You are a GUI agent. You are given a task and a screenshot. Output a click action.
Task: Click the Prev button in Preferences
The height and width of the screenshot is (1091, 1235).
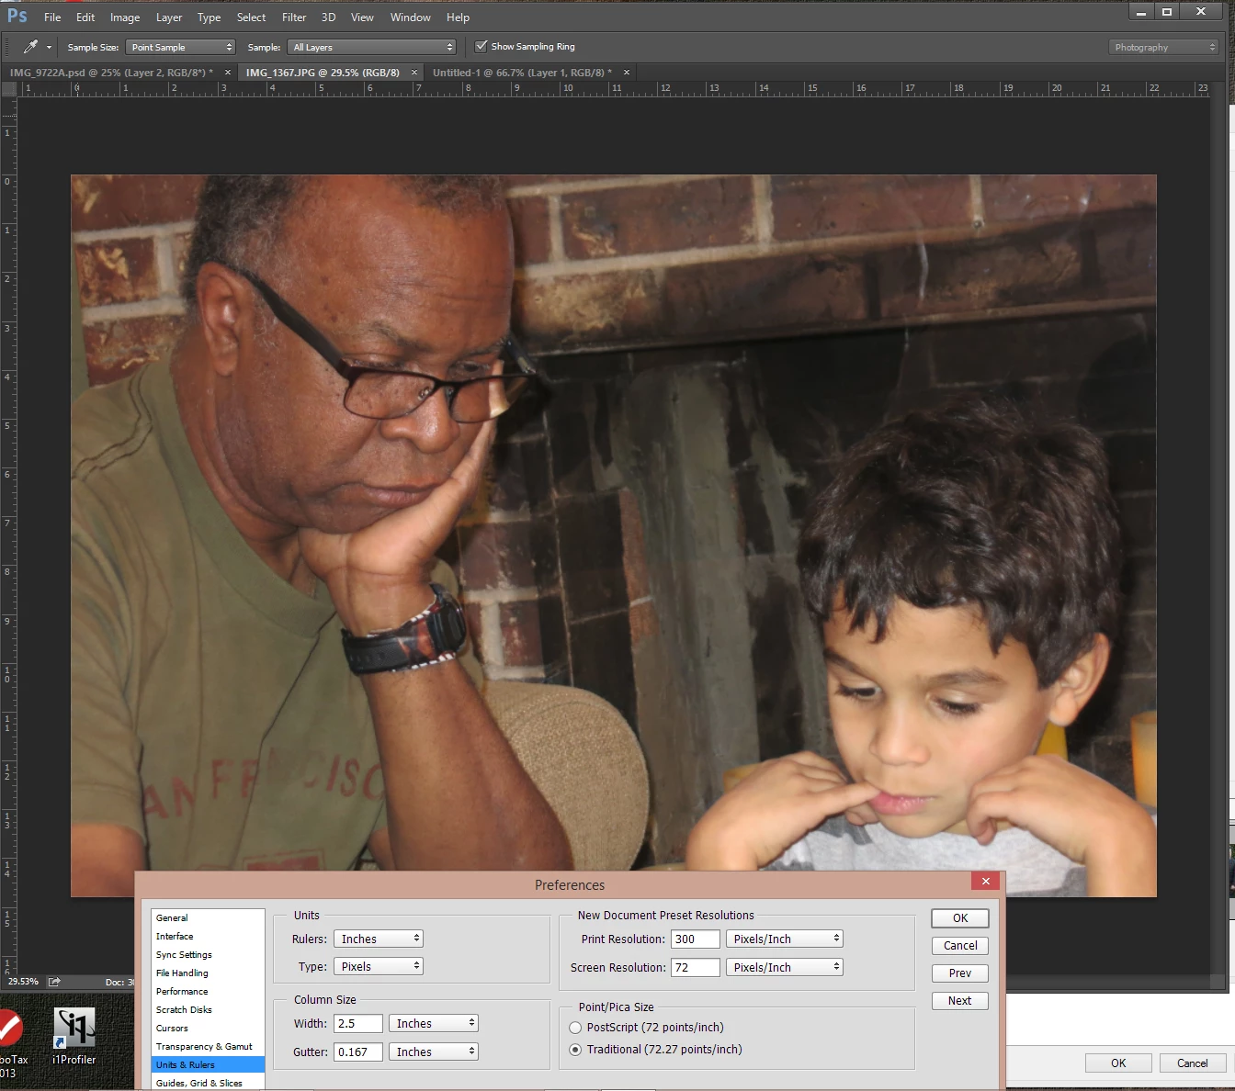pos(960,973)
